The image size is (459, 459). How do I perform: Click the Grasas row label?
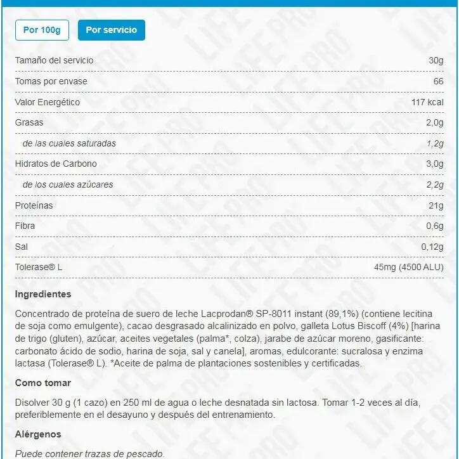(x=29, y=122)
